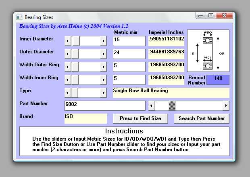Click the Part Number slider thumb
The height and width of the screenshot is (177, 250).
point(172,105)
